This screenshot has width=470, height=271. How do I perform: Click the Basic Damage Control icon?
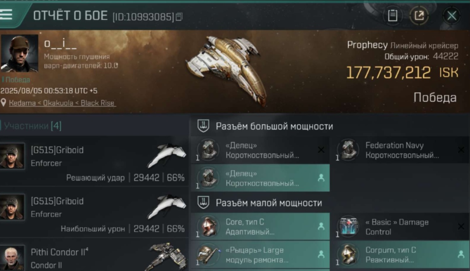(x=348, y=227)
